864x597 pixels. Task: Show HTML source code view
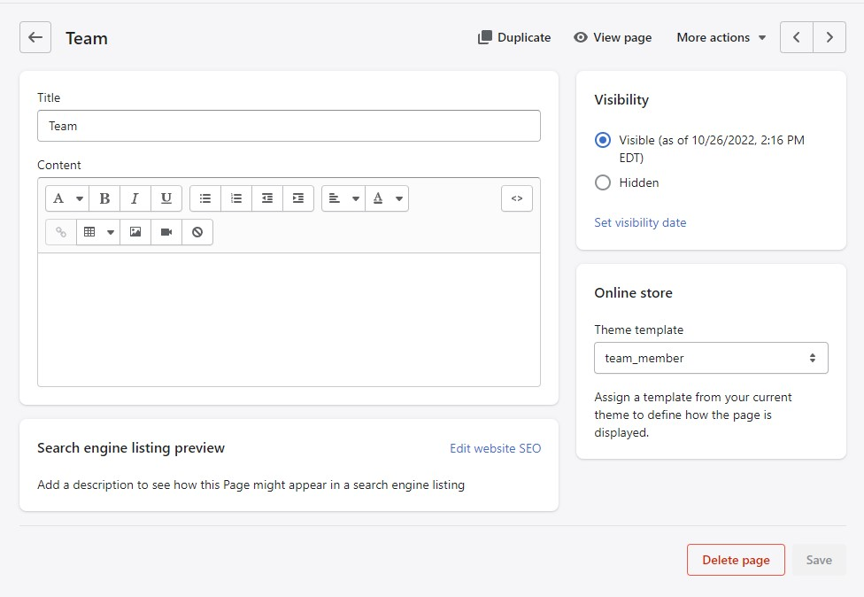(x=517, y=198)
